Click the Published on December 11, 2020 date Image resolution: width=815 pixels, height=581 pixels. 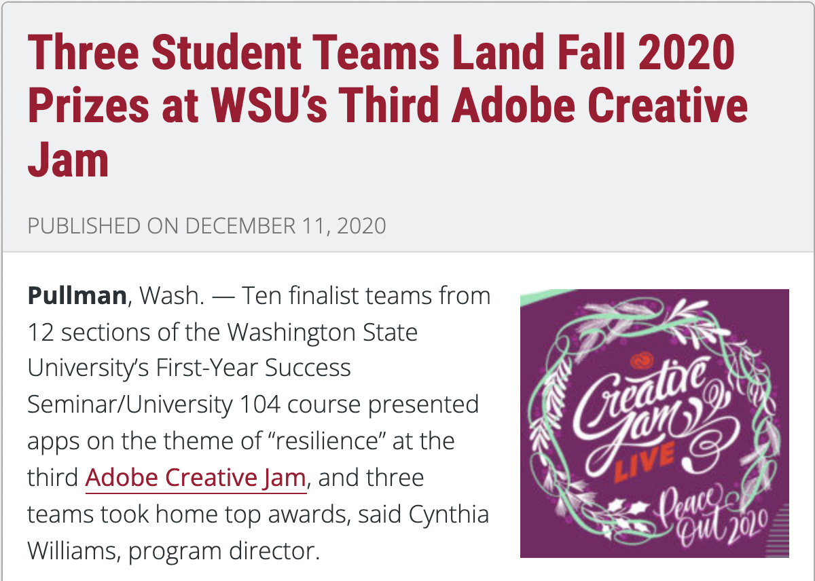[x=206, y=225]
